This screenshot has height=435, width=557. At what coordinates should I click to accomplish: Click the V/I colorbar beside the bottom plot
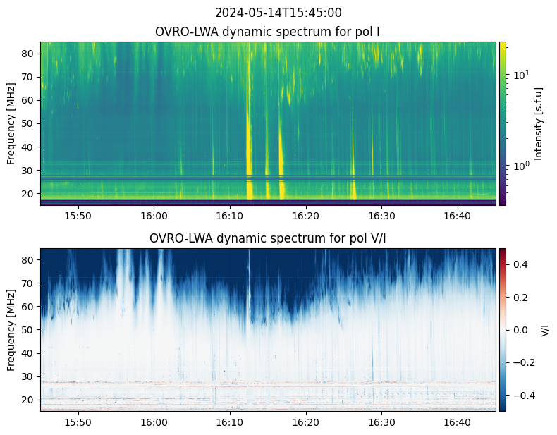[x=503, y=329]
